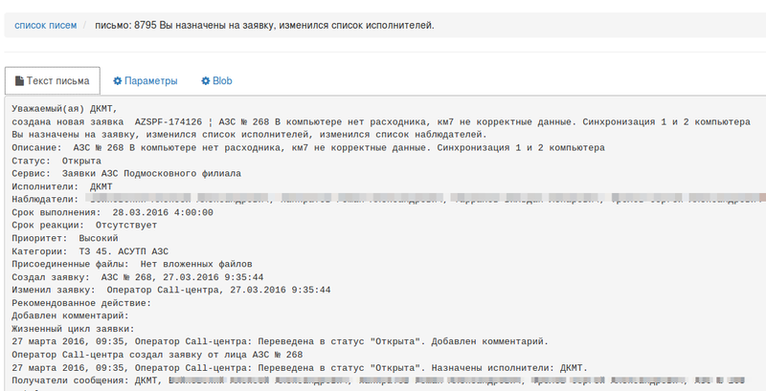
Task: Click the breadcrumb title письмо: 8795
Action: (264, 24)
